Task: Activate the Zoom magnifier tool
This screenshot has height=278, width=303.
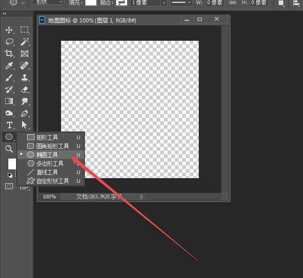Action: (x=9, y=148)
